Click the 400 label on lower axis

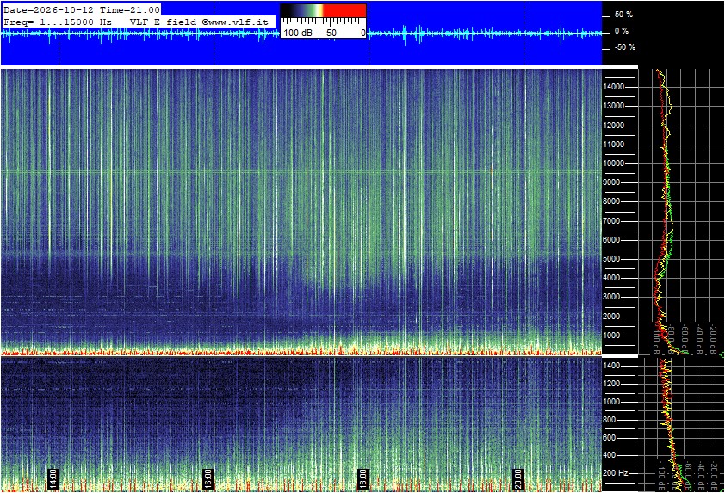pyautogui.click(x=610, y=455)
